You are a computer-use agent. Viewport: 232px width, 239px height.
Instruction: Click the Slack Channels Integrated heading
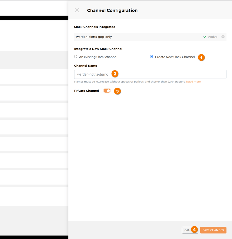tap(95, 27)
